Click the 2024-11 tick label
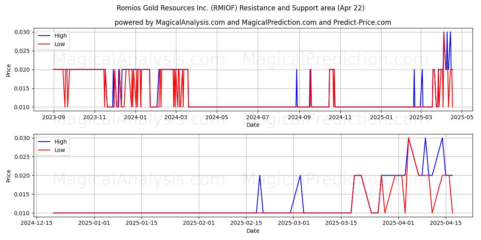The height and width of the screenshot is (240, 481). (340, 117)
